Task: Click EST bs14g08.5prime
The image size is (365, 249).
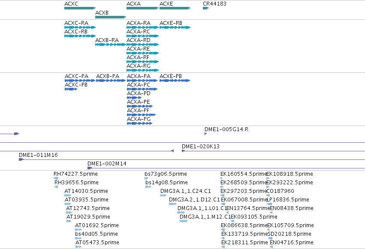Action: pyautogui.click(x=148, y=187)
